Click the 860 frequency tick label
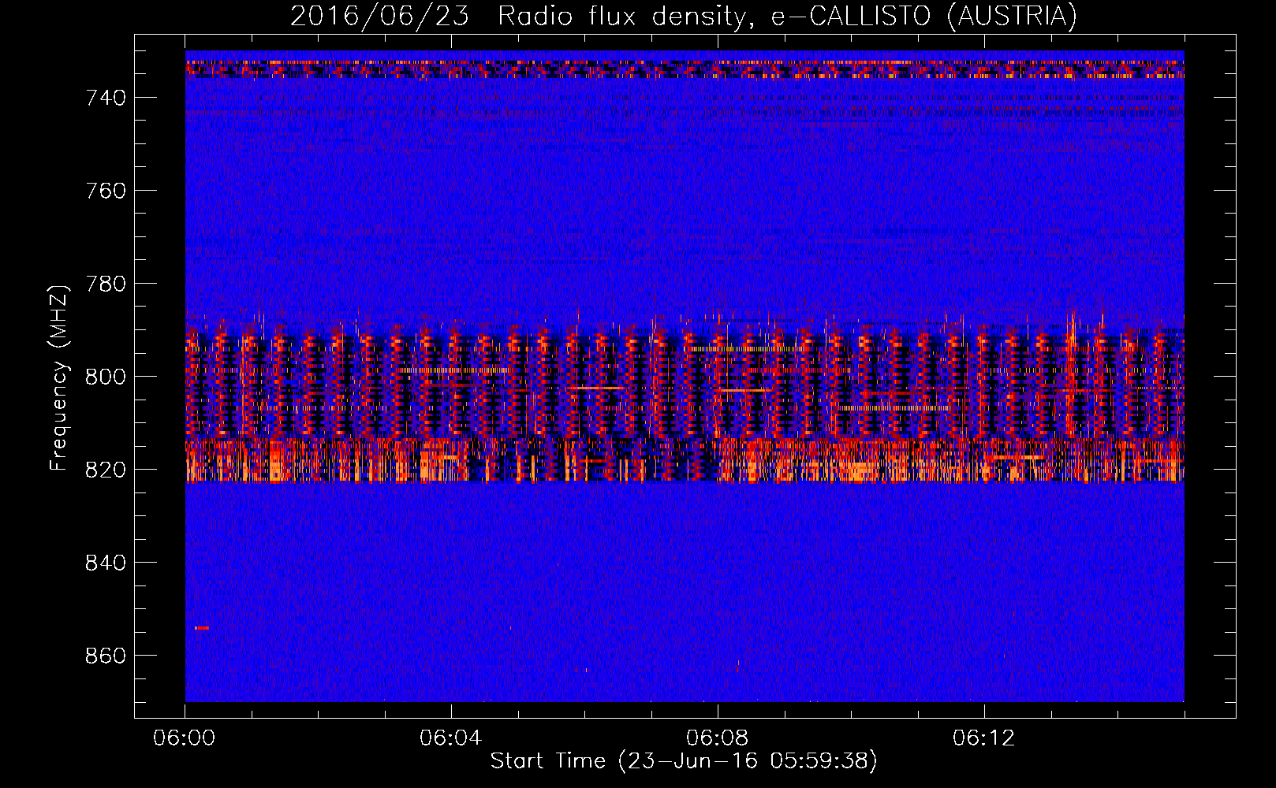1276x788 pixels. click(106, 656)
